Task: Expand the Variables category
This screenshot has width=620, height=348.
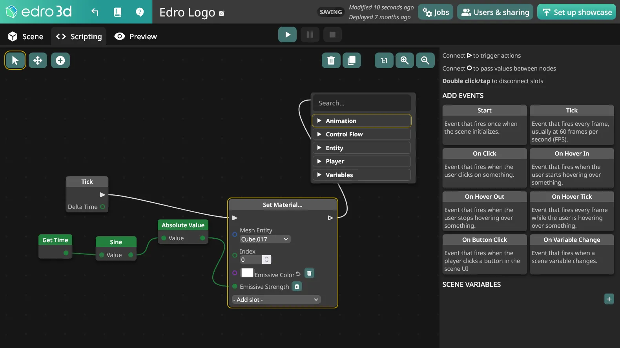Action: (x=362, y=175)
